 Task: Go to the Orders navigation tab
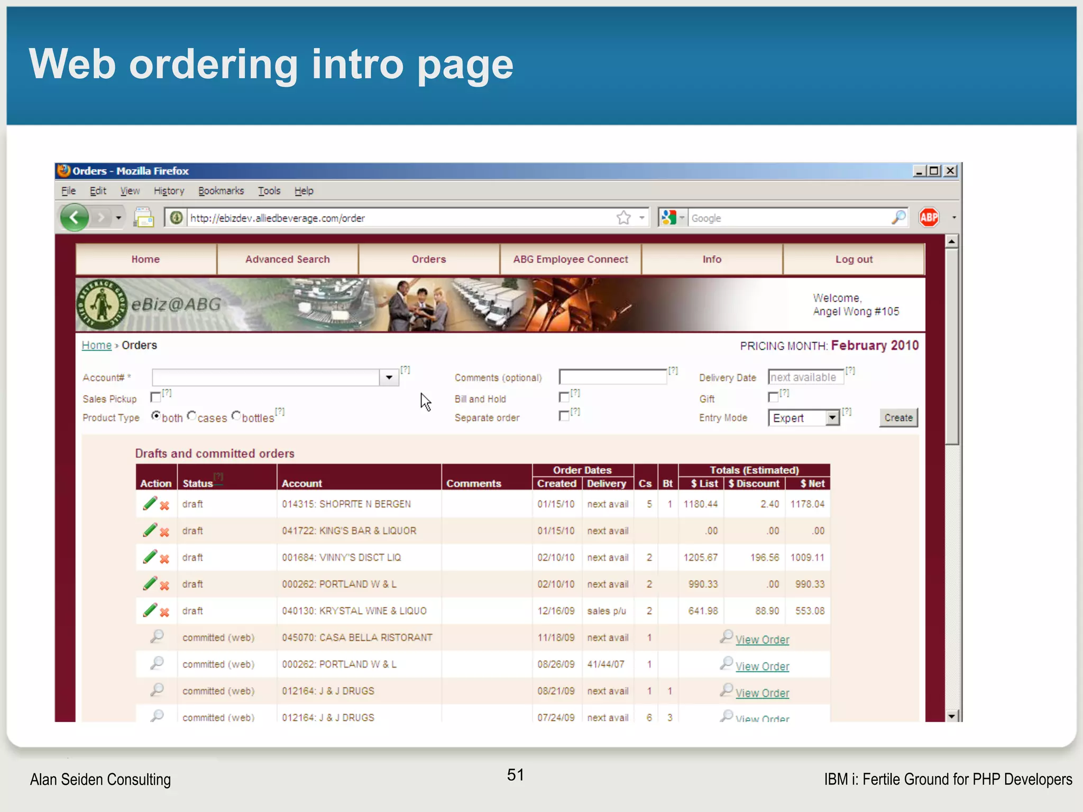tap(429, 259)
